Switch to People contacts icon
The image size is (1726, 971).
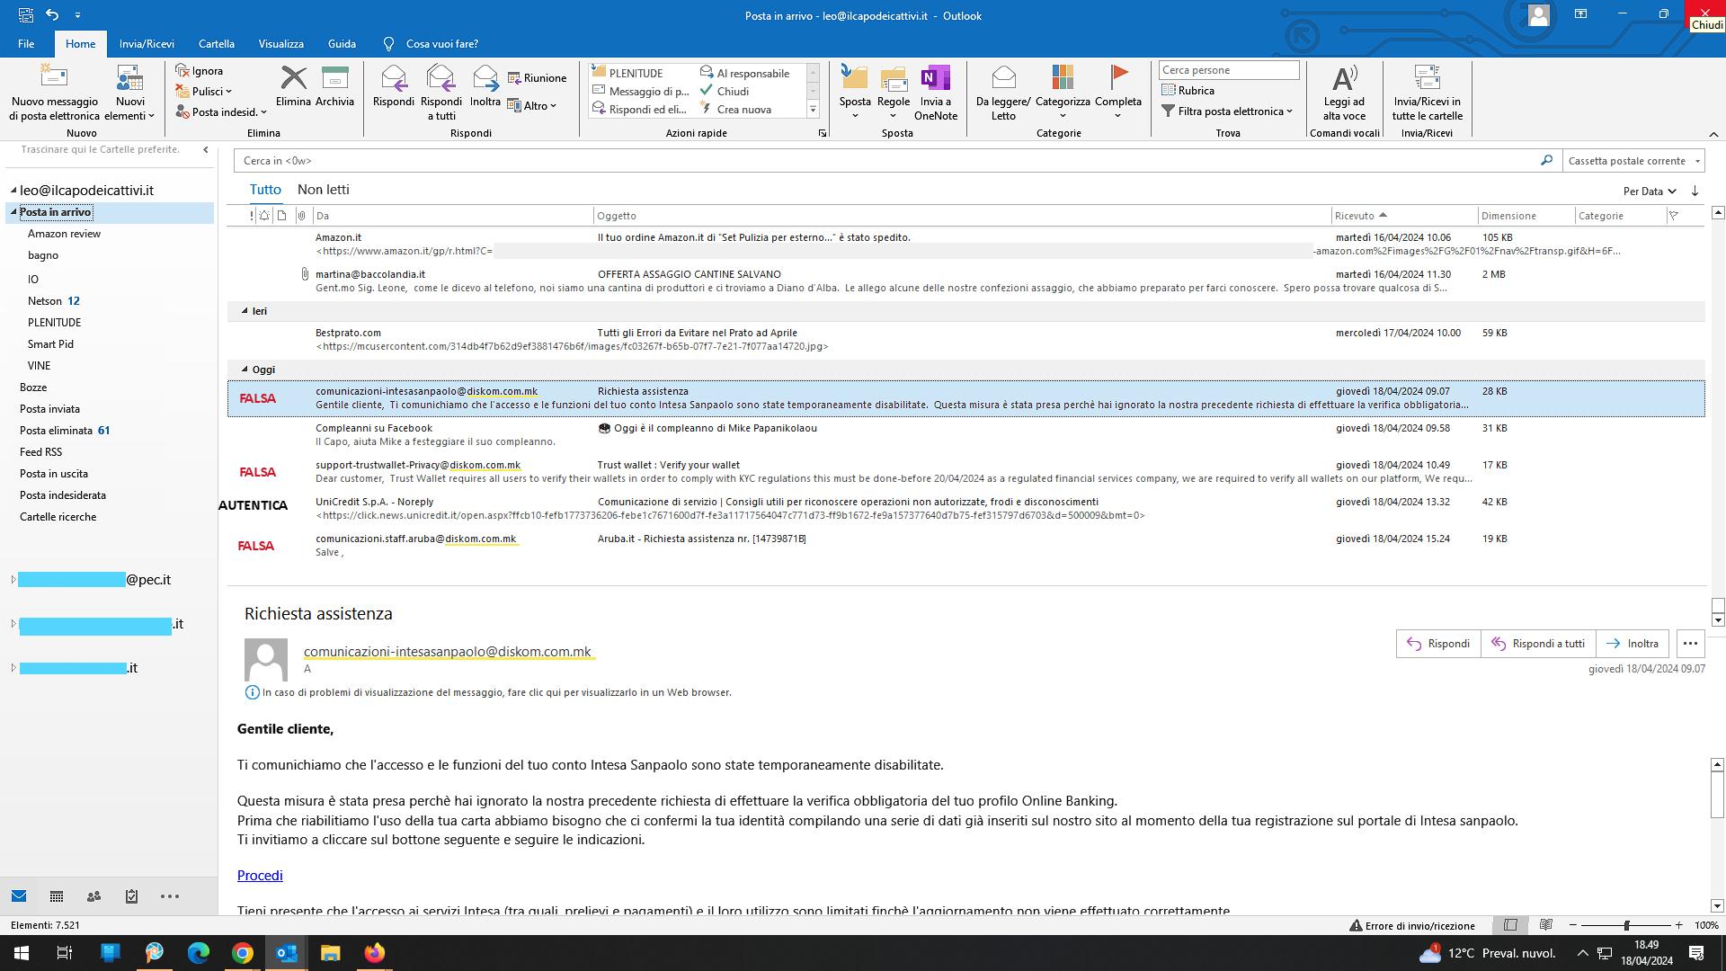pyautogui.click(x=93, y=896)
